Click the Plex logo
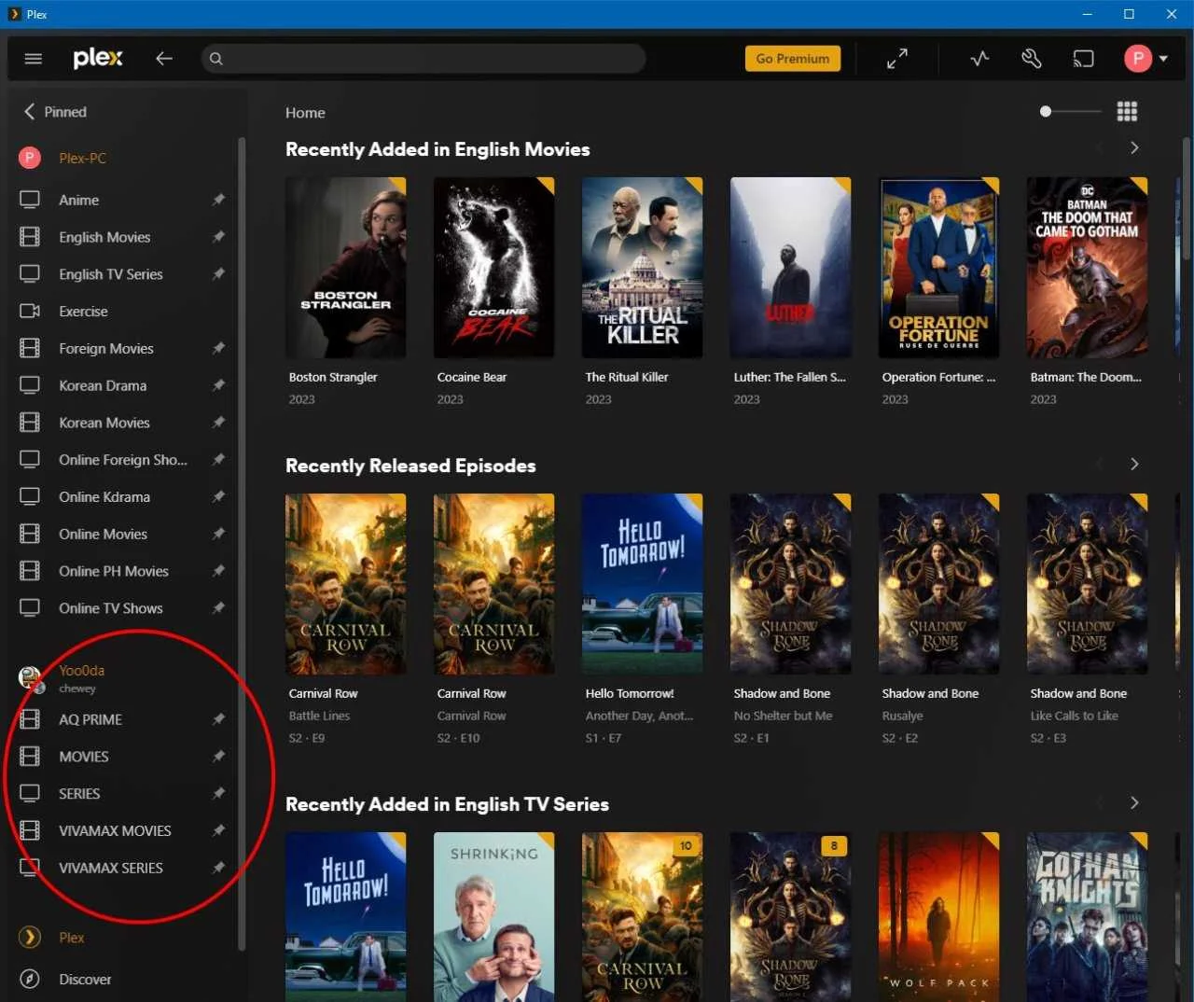This screenshot has height=1002, width=1194. (x=98, y=58)
